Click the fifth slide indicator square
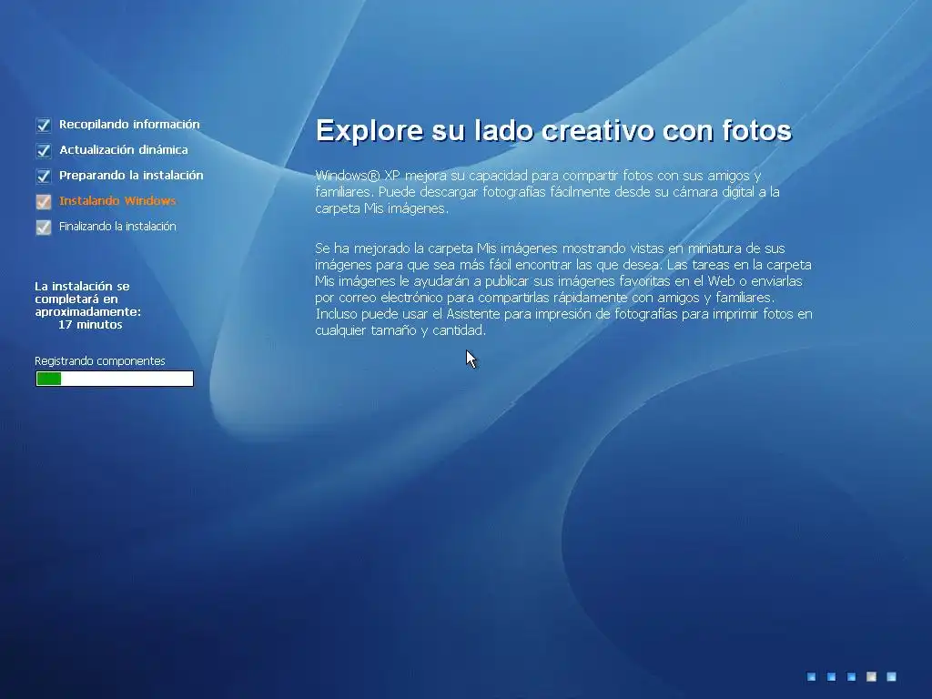This screenshot has height=699, width=932. click(x=892, y=676)
